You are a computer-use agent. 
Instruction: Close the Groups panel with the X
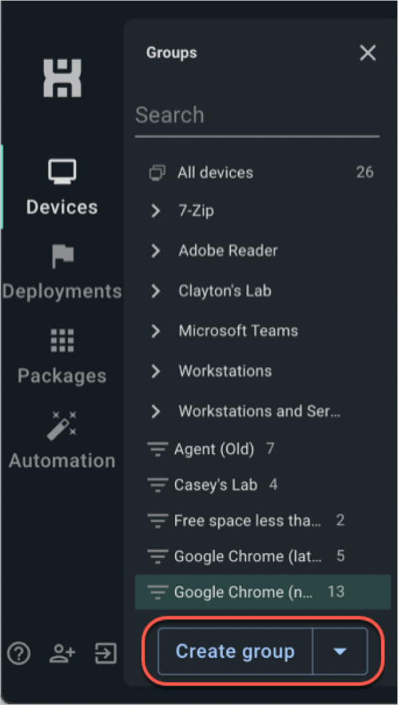(x=367, y=52)
